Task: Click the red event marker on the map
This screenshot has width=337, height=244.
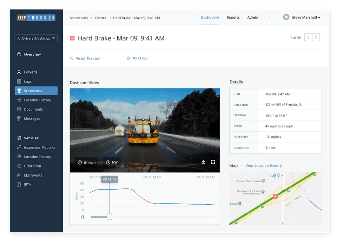Action: click(275, 196)
